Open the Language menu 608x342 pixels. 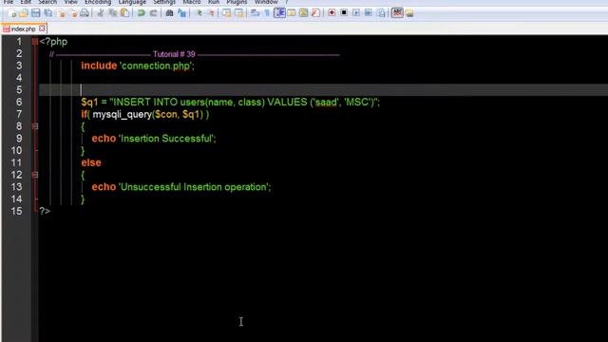132,2
